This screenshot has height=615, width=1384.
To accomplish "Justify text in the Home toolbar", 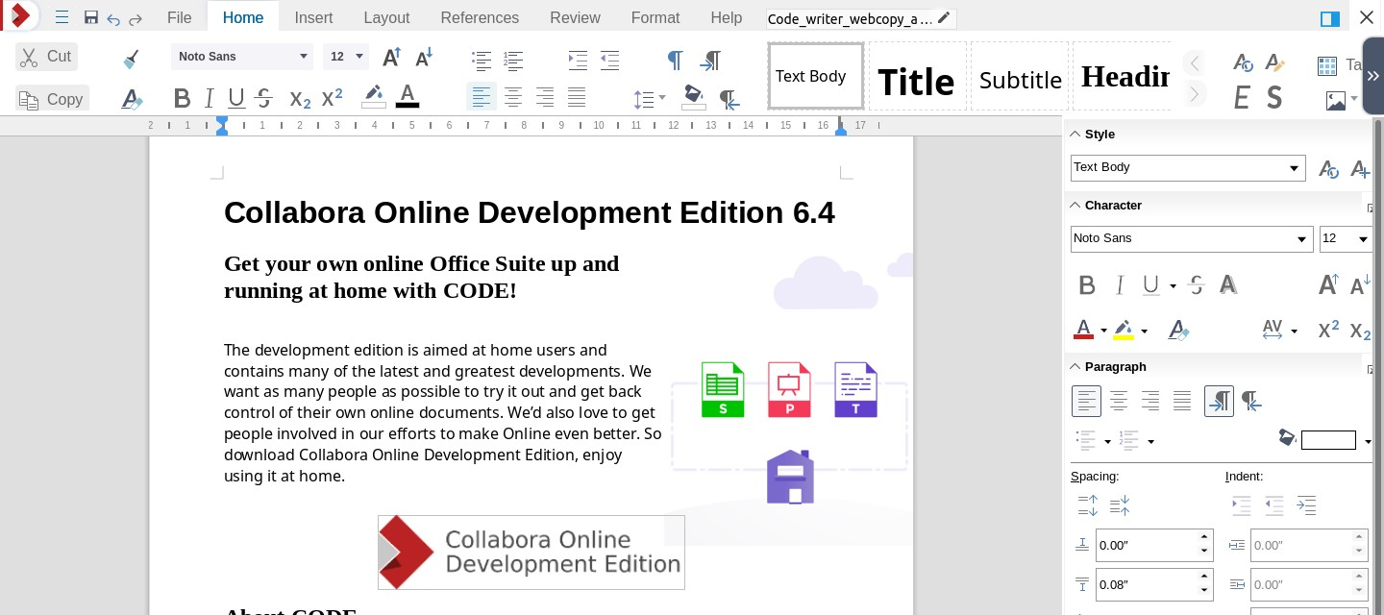I will [577, 97].
